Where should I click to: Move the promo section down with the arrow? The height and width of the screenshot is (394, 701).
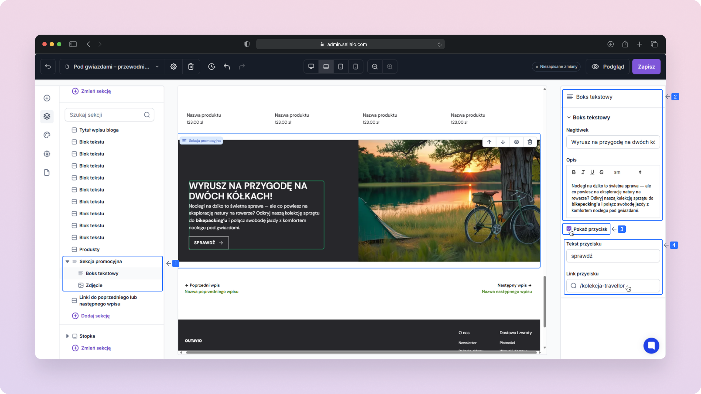coord(503,142)
